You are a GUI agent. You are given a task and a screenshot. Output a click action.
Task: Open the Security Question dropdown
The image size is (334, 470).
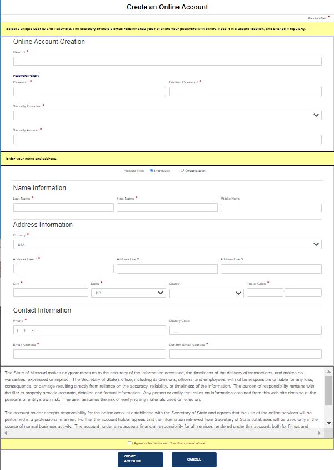point(167,115)
